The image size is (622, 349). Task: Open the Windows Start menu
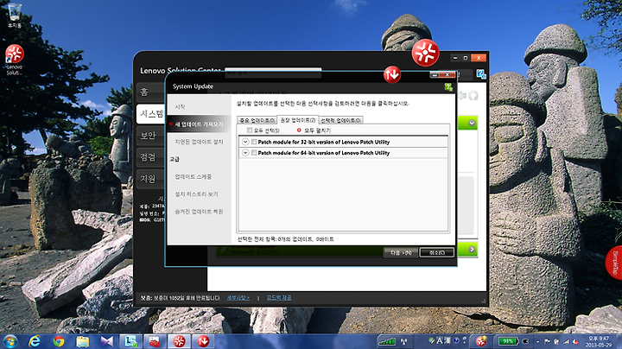(10, 341)
